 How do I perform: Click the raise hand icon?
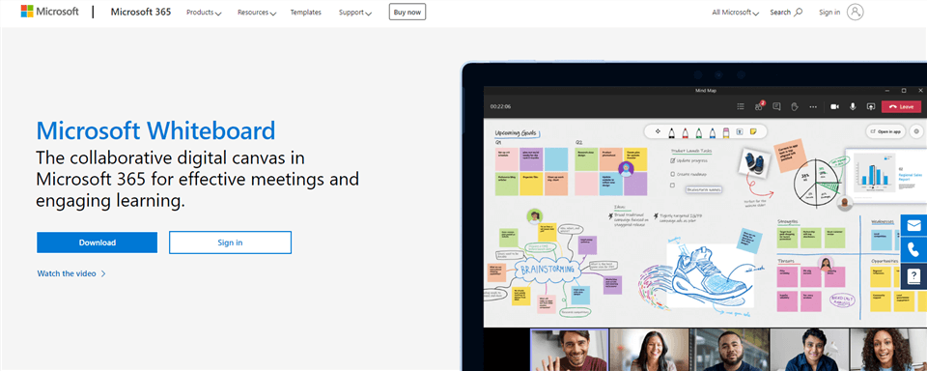coord(795,106)
